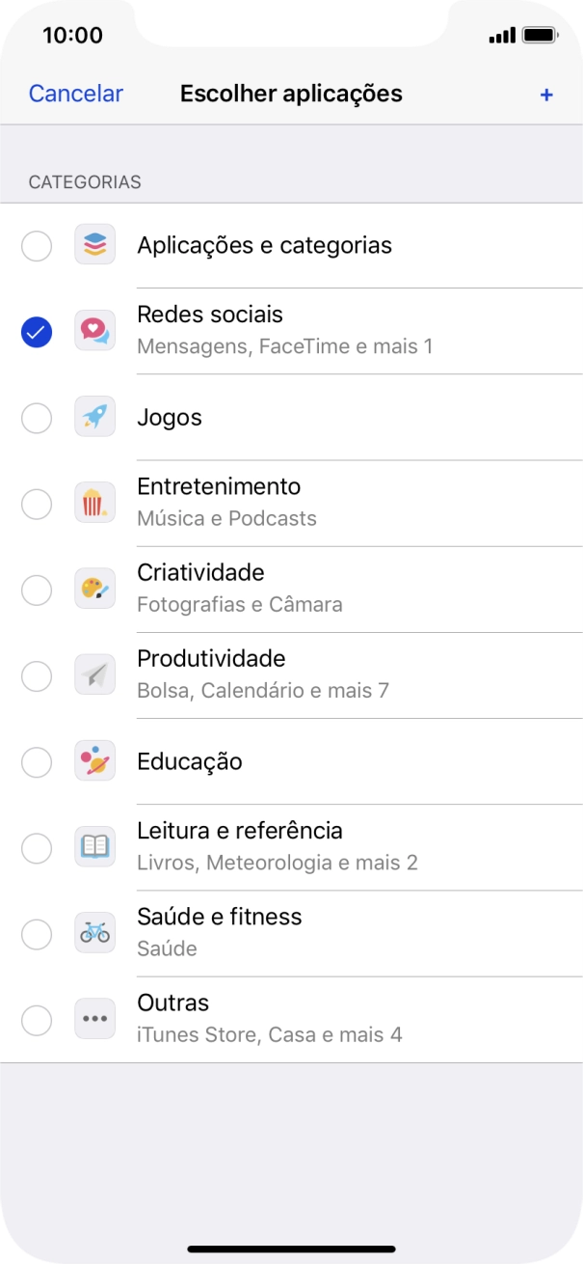Check the Outras selection circle
The image size is (583, 1264).
37,1020
